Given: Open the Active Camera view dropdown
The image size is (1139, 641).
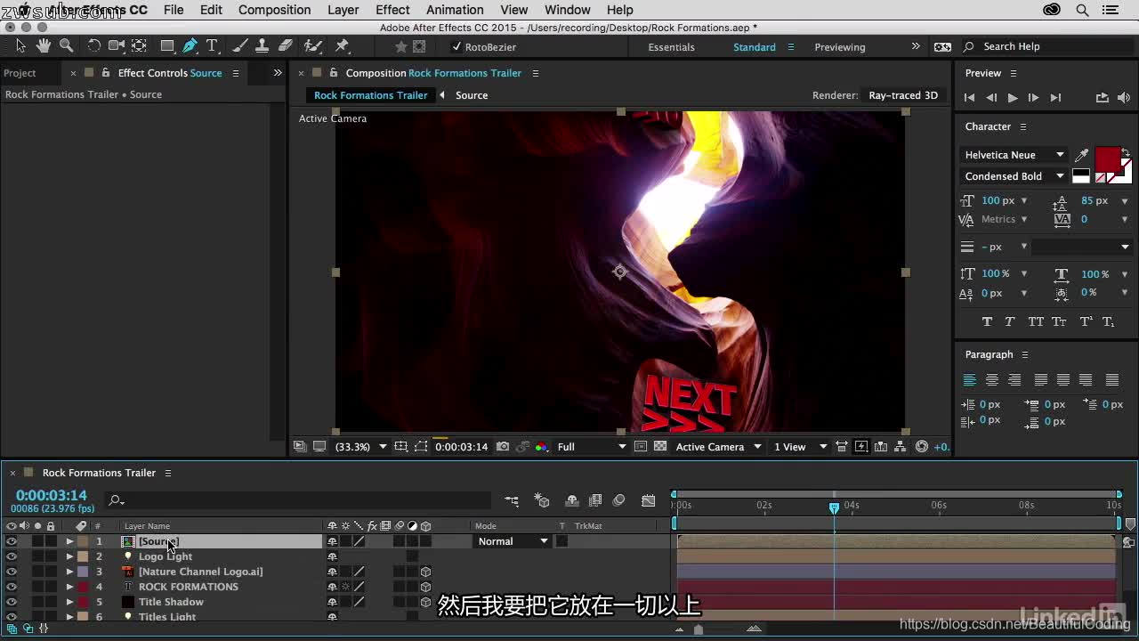Looking at the screenshot, I should 719,447.
